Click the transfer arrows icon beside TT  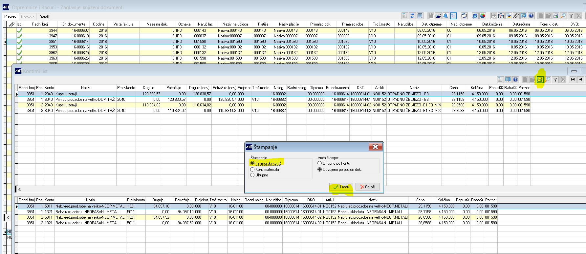(464, 16)
